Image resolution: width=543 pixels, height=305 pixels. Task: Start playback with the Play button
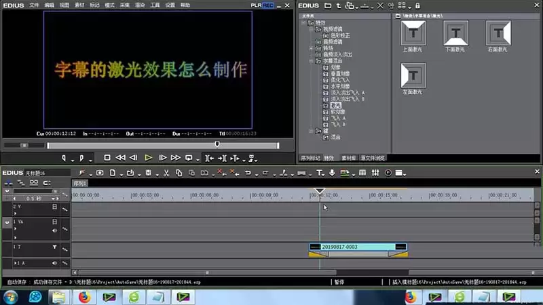pos(148,158)
